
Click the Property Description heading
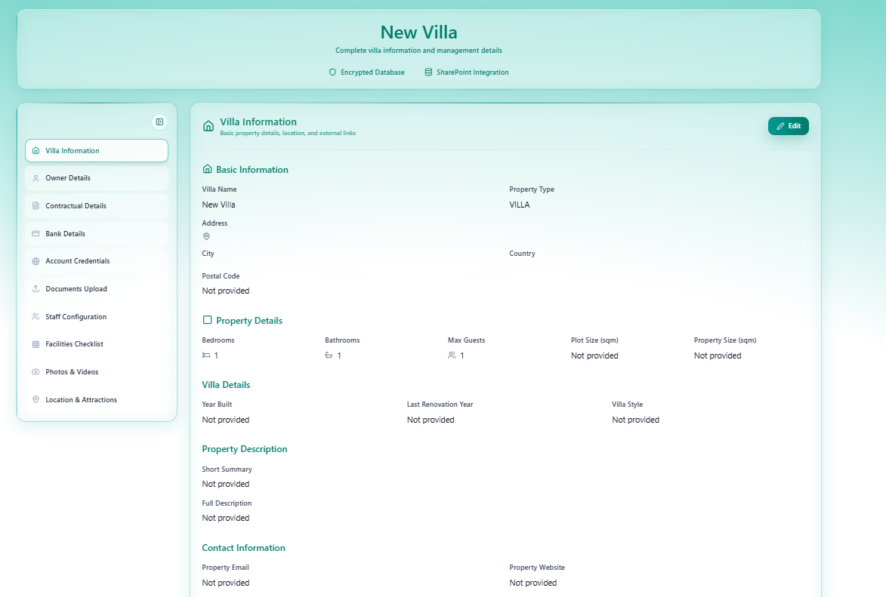point(245,449)
